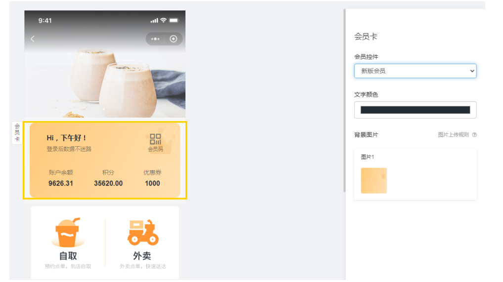Open the three-dot more menu

point(155,39)
